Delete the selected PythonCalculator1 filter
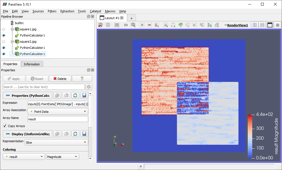Screen dimensions: 282x170 coord(60,79)
